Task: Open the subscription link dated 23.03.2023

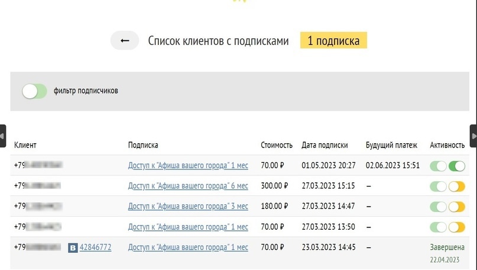Action: [188, 247]
